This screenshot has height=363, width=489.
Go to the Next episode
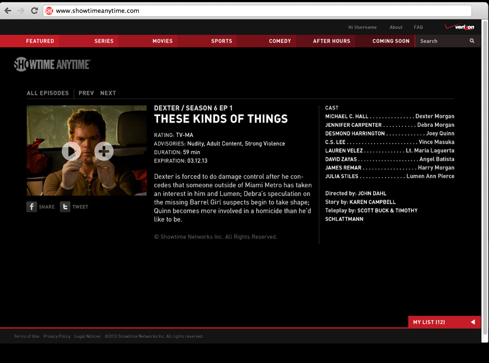click(x=108, y=93)
